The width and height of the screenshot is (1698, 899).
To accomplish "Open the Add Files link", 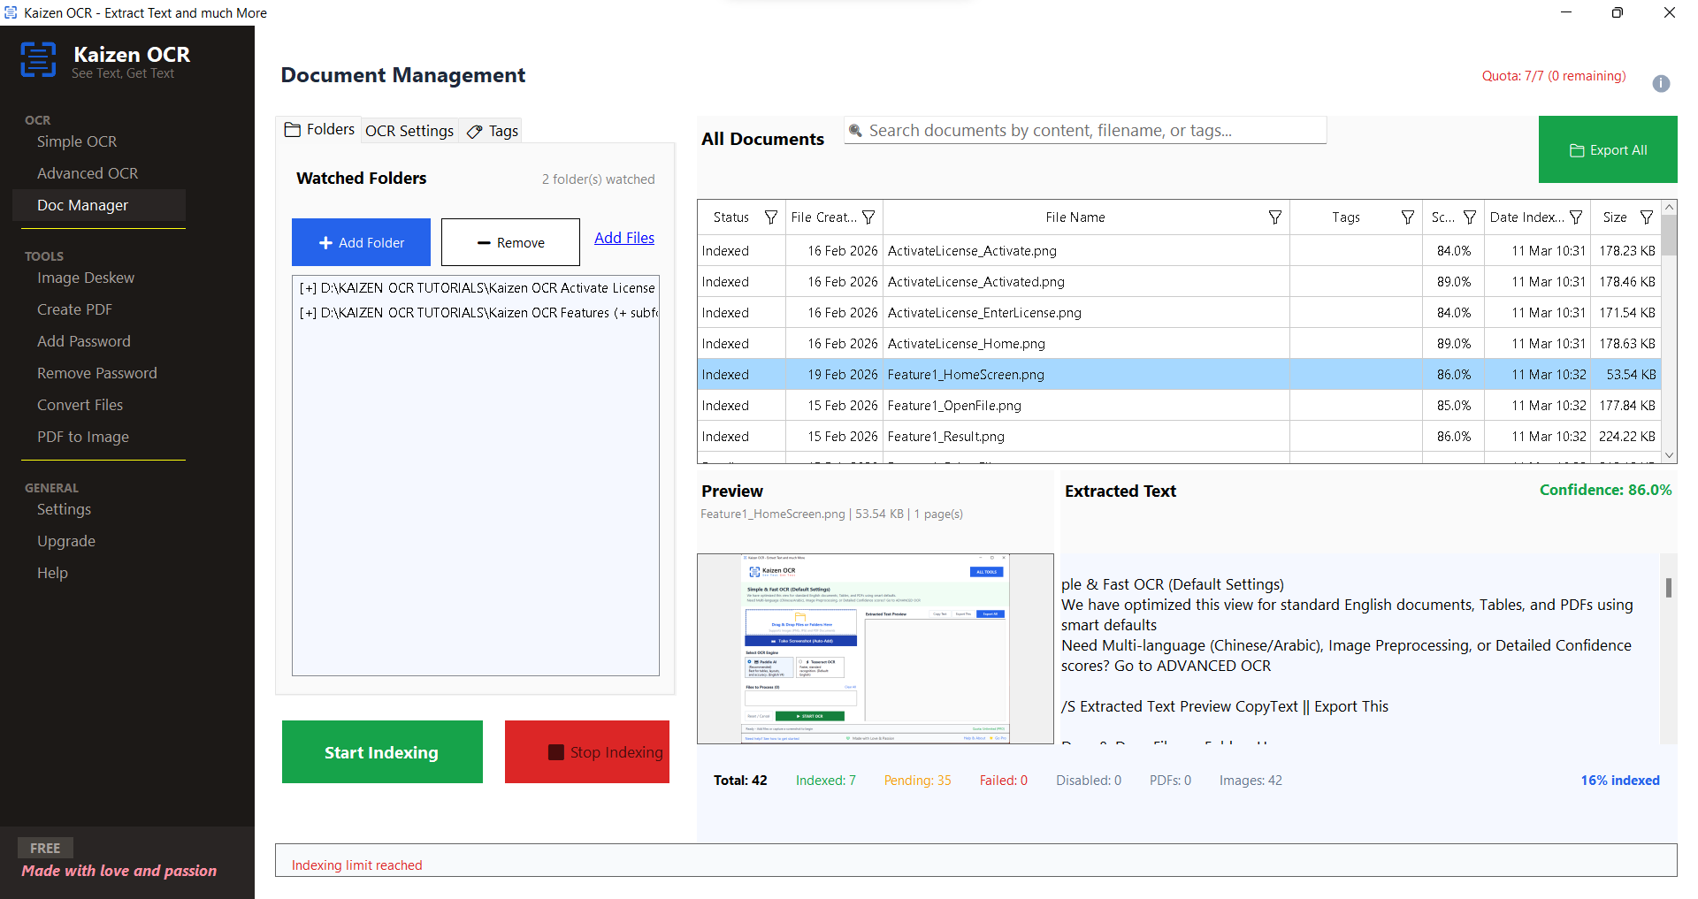I will pos(623,237).
